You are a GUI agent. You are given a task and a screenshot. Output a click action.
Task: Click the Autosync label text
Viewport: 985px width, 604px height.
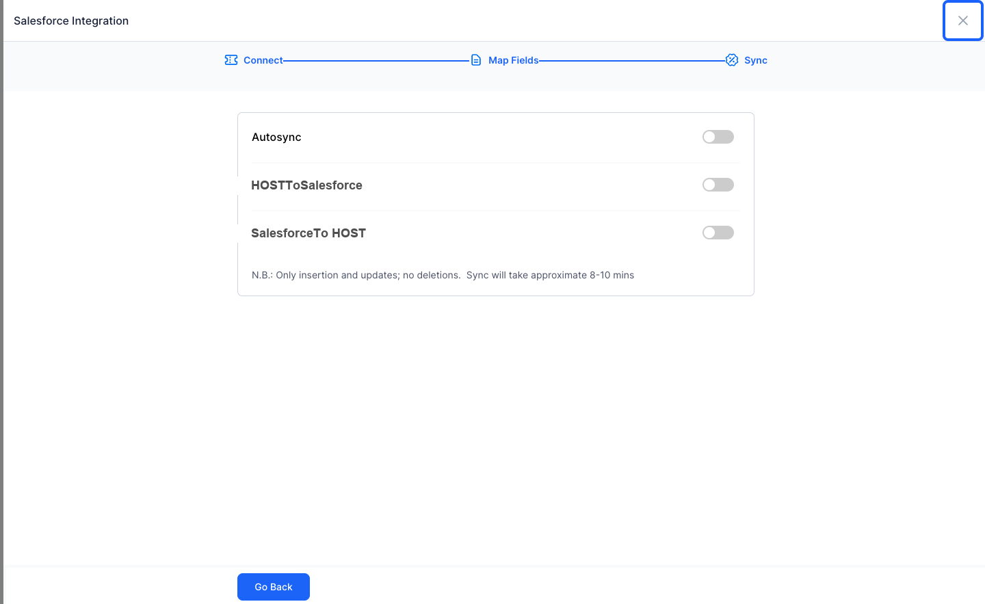click(x=276, y=137)
